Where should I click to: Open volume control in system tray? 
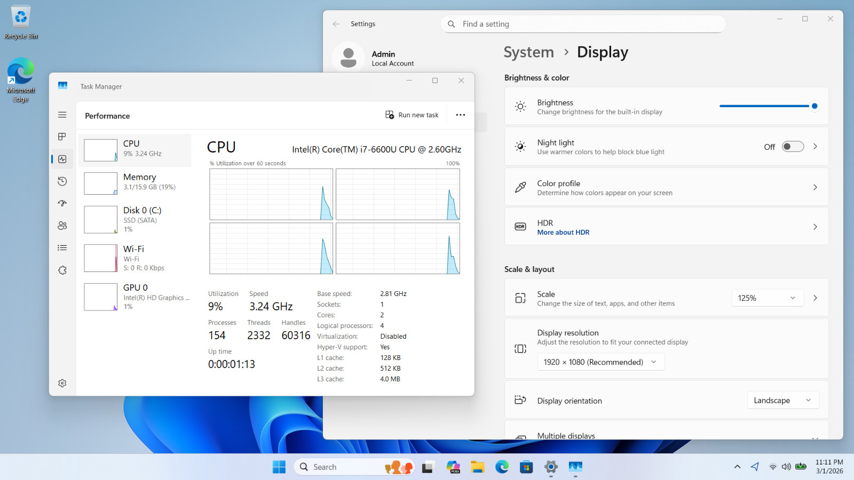click(x=786, y=467)
